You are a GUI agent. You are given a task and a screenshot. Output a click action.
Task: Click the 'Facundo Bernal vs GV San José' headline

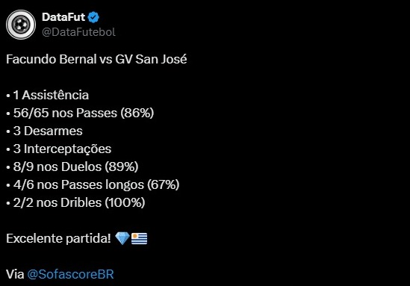(x=96, y=59)
